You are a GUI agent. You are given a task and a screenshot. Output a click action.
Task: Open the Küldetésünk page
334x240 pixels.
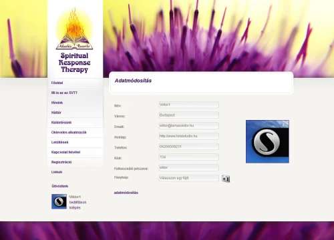(61, 123)
